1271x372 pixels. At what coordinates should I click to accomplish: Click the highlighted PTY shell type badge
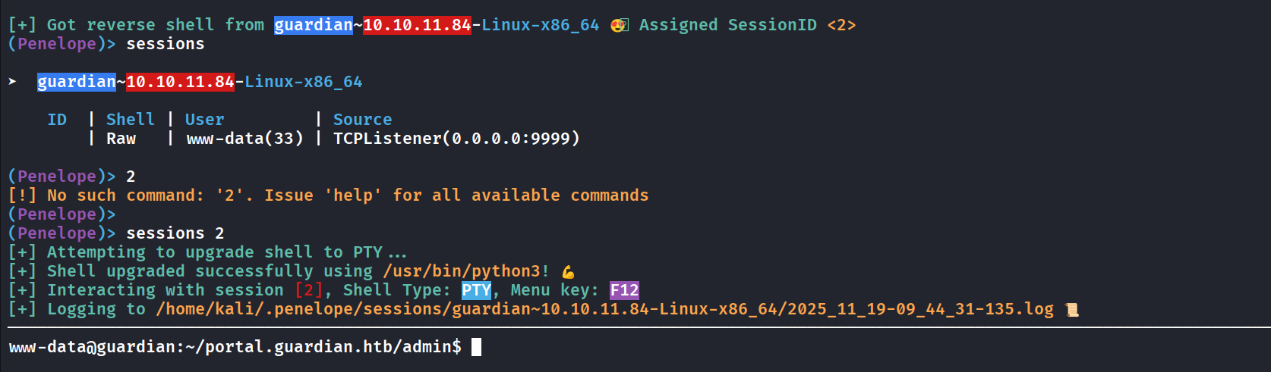tap(476, 290)
